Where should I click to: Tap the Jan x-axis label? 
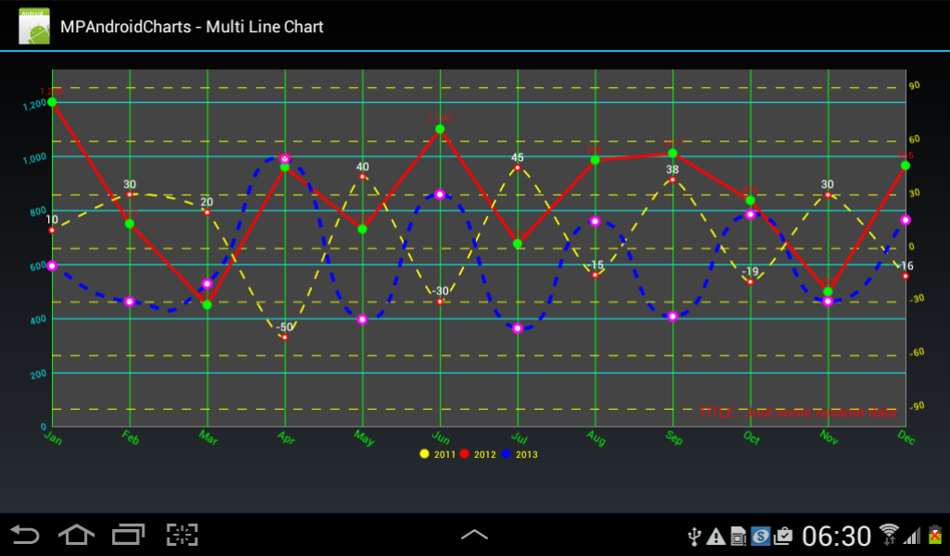(54, 438)
